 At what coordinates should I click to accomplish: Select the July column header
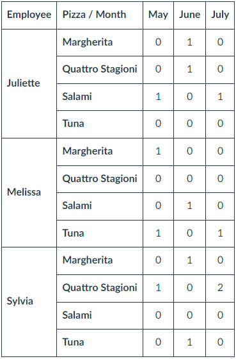[220, 15]
